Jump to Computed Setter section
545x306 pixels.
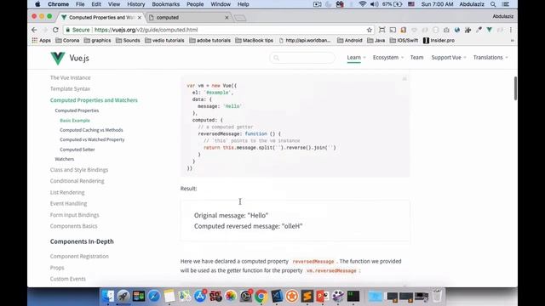click(77, 150)
